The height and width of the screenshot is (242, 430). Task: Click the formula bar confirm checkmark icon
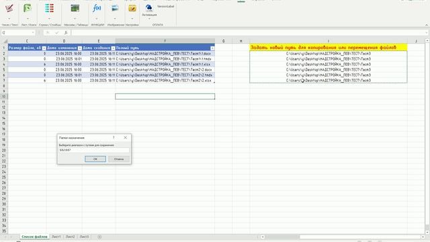tap(56, 33)
